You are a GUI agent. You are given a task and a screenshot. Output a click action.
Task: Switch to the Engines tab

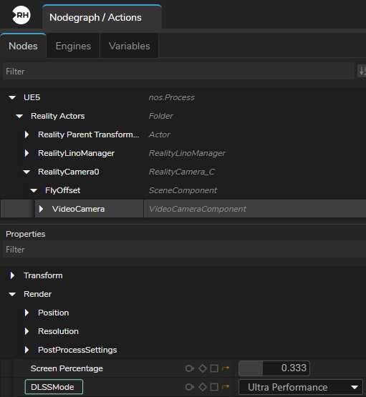pos(73,46)
